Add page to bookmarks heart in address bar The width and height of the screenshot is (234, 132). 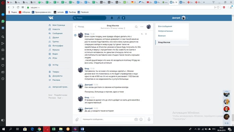[x=218, y=7]
